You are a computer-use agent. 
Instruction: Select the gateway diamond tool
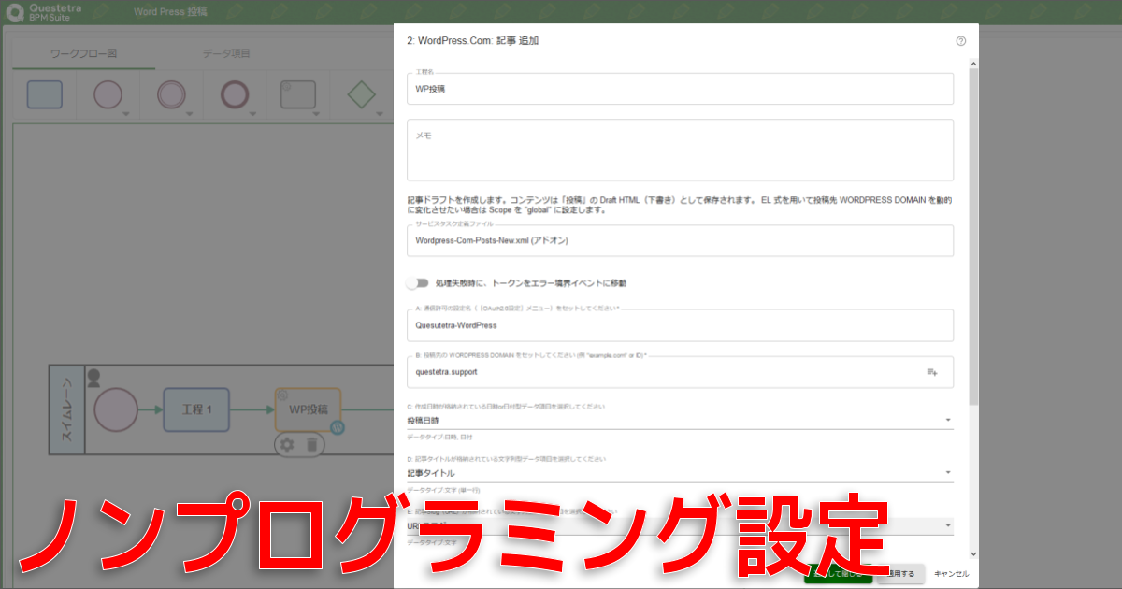click(x=361, y=94)
